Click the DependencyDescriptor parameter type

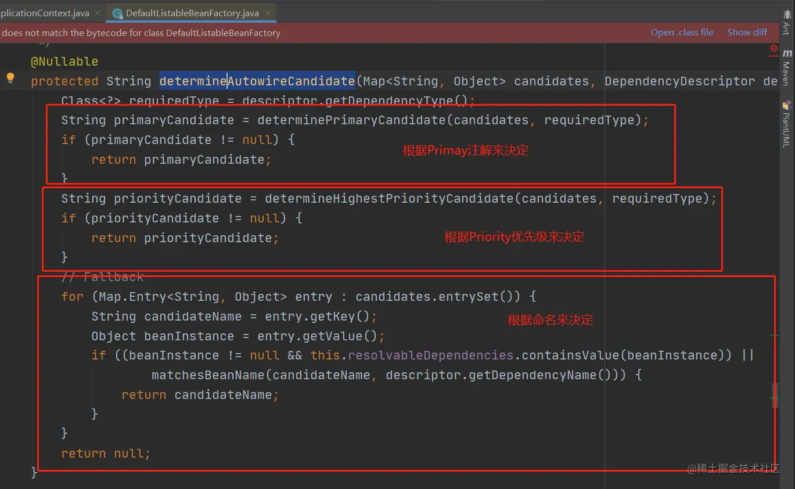coord(680,81)
